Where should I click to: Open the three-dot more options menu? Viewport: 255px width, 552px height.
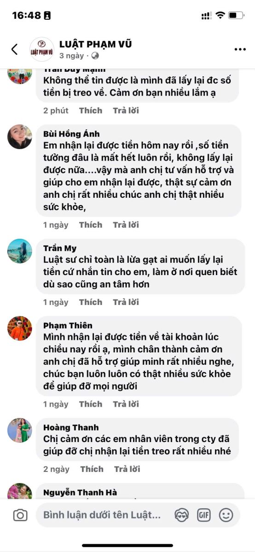tap(240, 49)
